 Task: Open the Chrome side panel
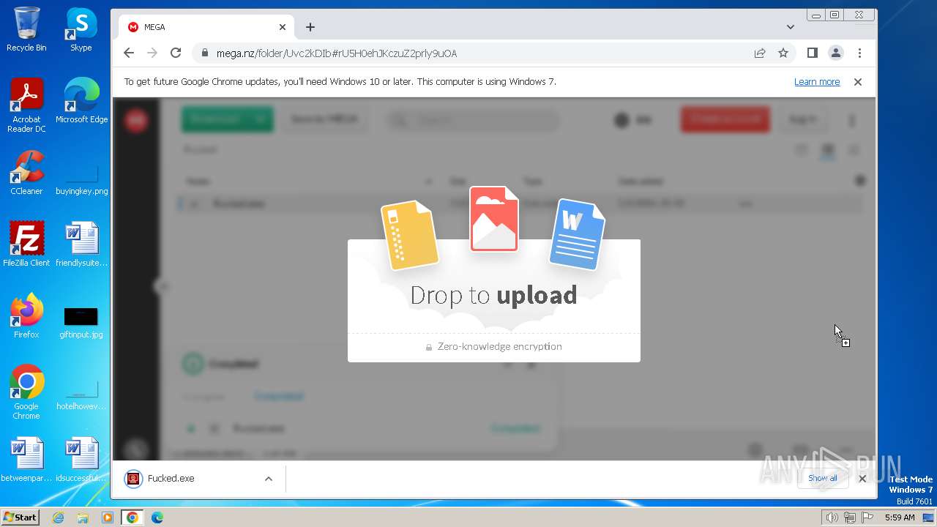coord(812,53)
